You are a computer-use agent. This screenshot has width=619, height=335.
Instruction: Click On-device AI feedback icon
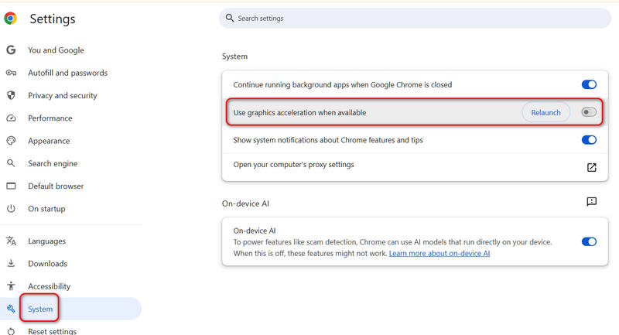pos(591,202)
